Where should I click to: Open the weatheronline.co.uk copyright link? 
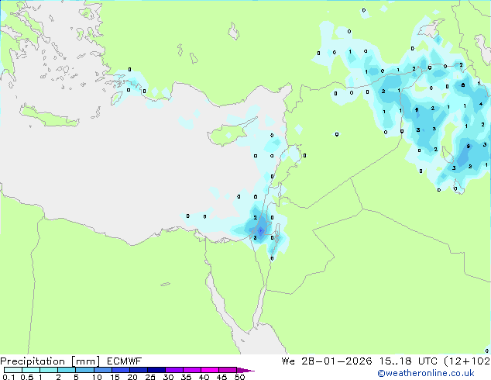coord(426,373)
